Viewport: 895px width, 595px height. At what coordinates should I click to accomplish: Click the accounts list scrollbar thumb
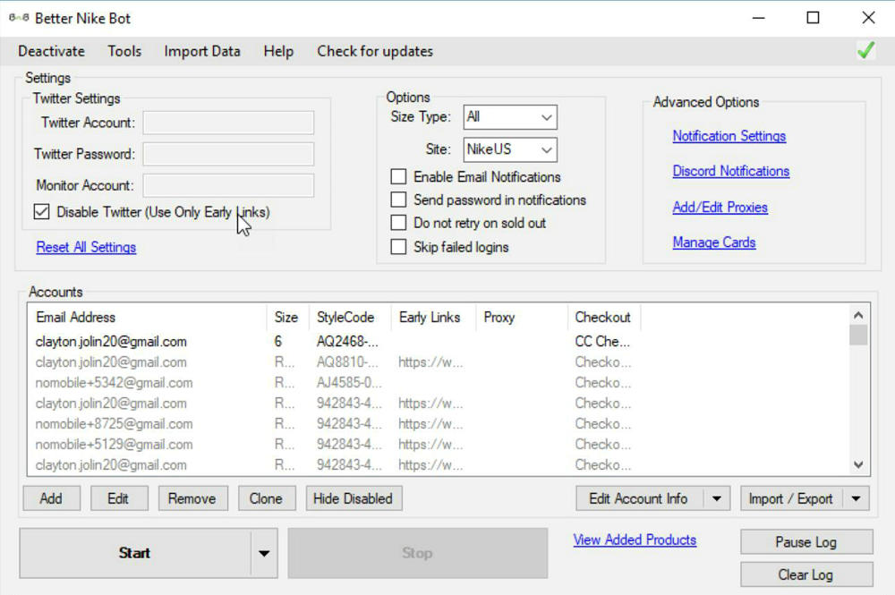pos(858,335)
